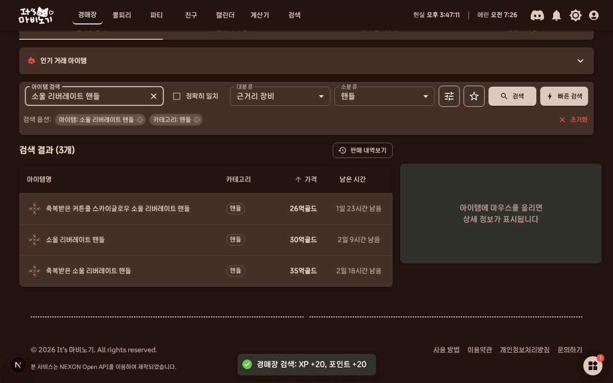Open advanced filter options sliders icon
613x383 pixels.
tap(449, 96)
